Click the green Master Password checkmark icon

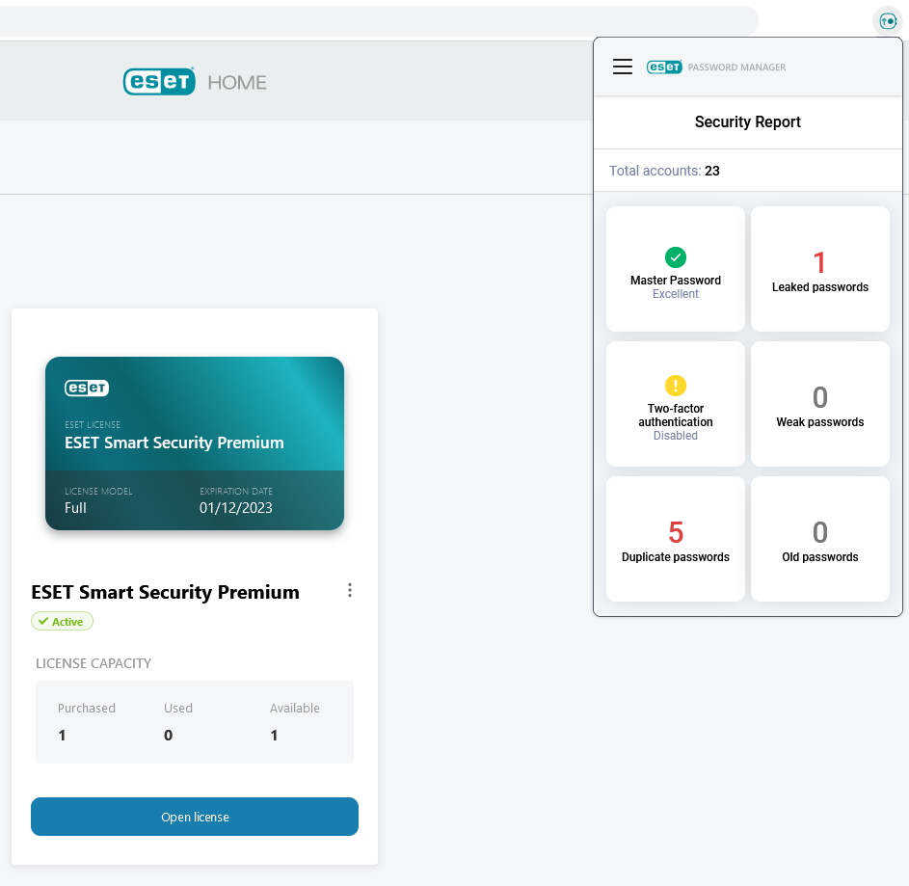(676, 256)
